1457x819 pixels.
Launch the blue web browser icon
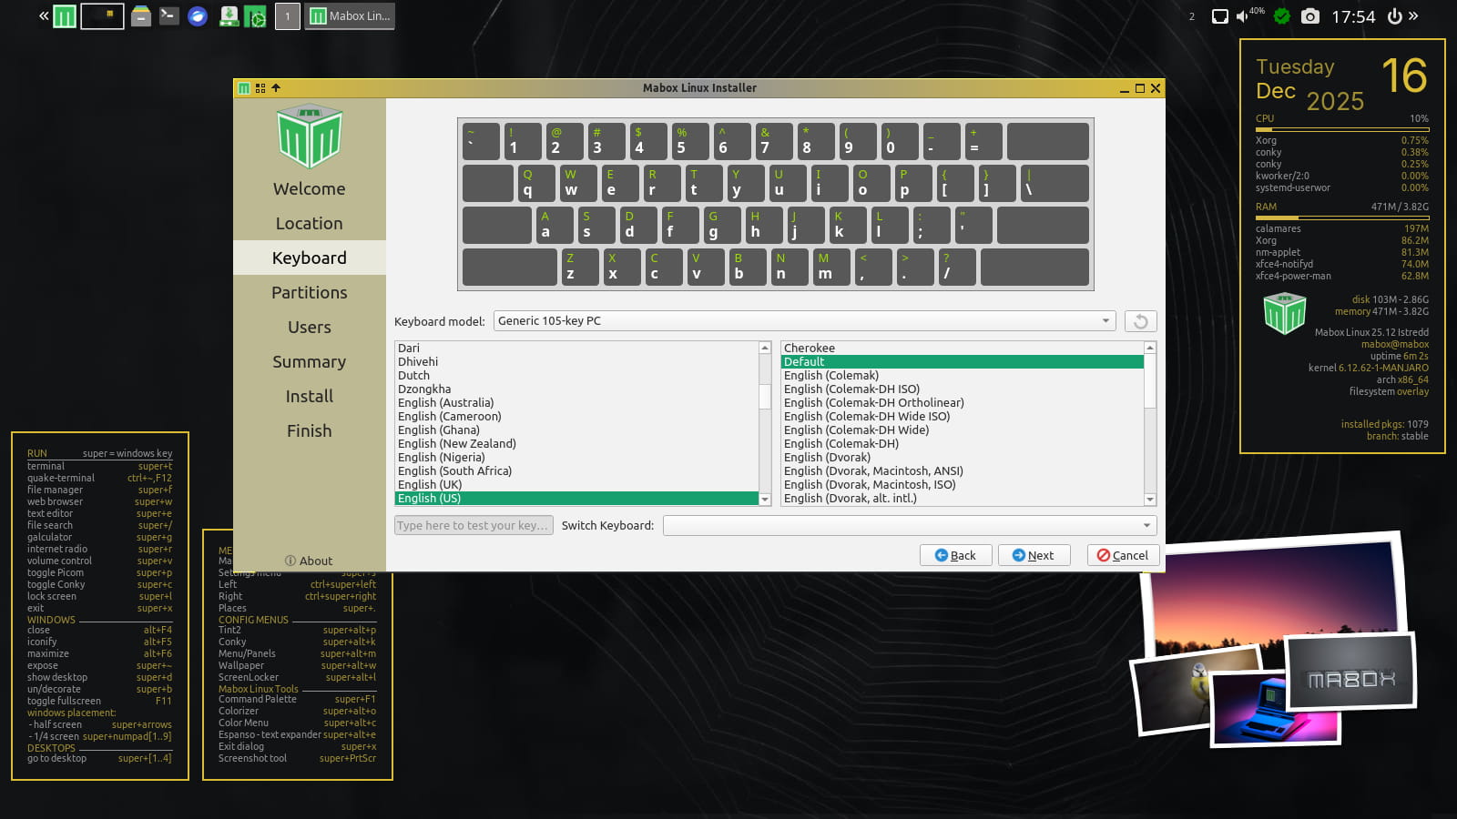[198, 16]
